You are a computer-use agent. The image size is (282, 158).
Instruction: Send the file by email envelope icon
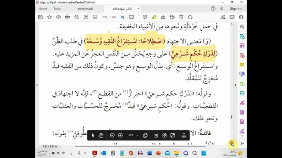(x=232, y=17)
